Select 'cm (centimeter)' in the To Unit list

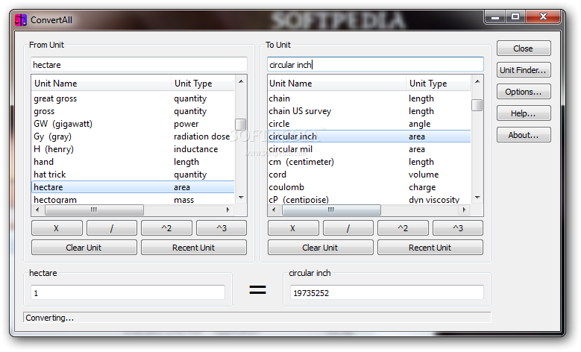(x=369, y=162)
